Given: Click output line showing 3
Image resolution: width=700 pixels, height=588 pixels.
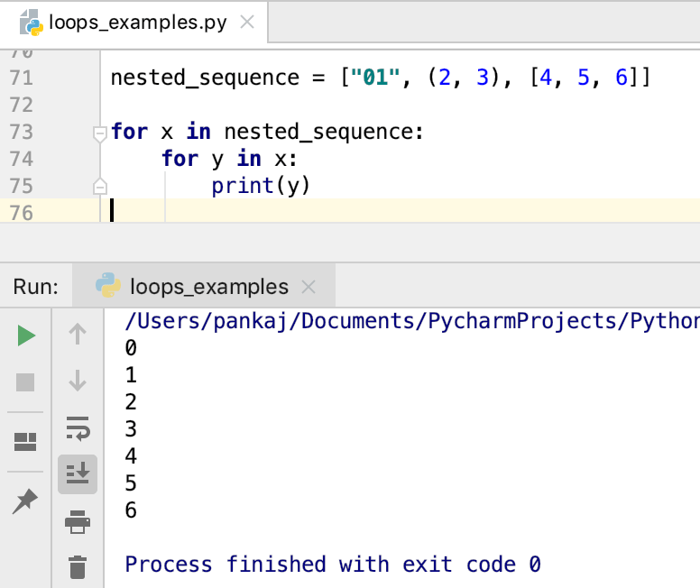Looking at the screenshot, I should (x=131, y=429).
